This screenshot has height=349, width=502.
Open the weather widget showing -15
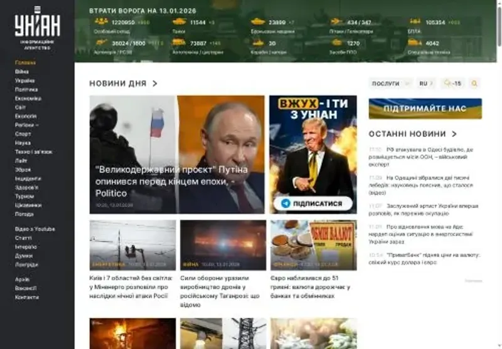pos(452,83)
